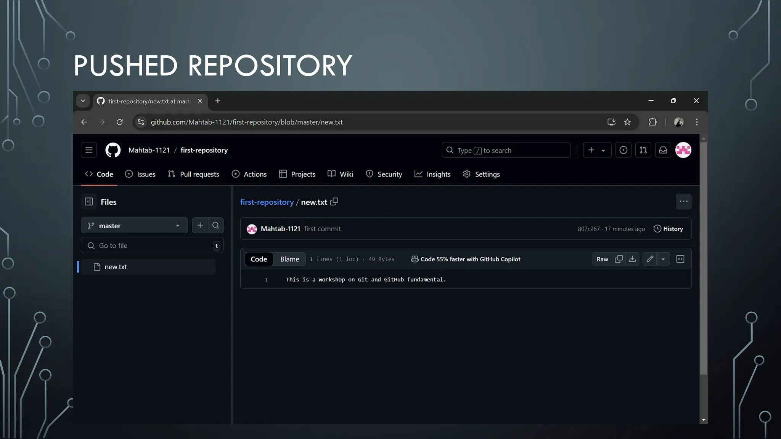Click the Mahtab-1121 commit author name
Screen dimensions: 781x439
281,229
